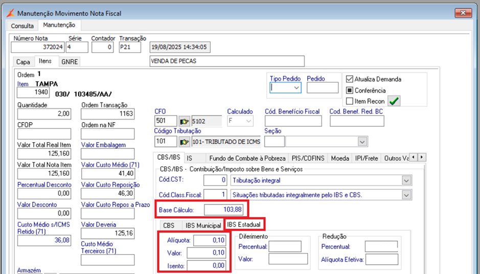Image resolution: width=480 pixels, height=274 pixels.
Task: Open the Capa tab
Action: (23, 62)
